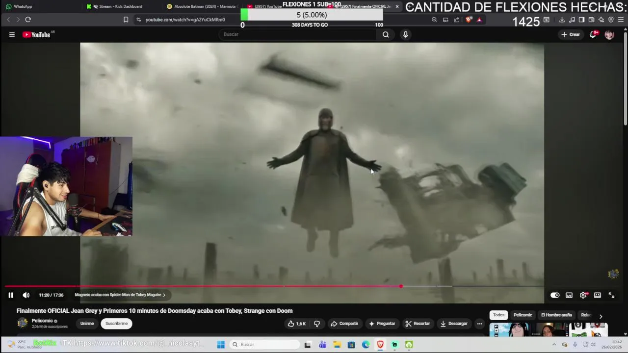Open Windows Start button on taskbar

221,345
